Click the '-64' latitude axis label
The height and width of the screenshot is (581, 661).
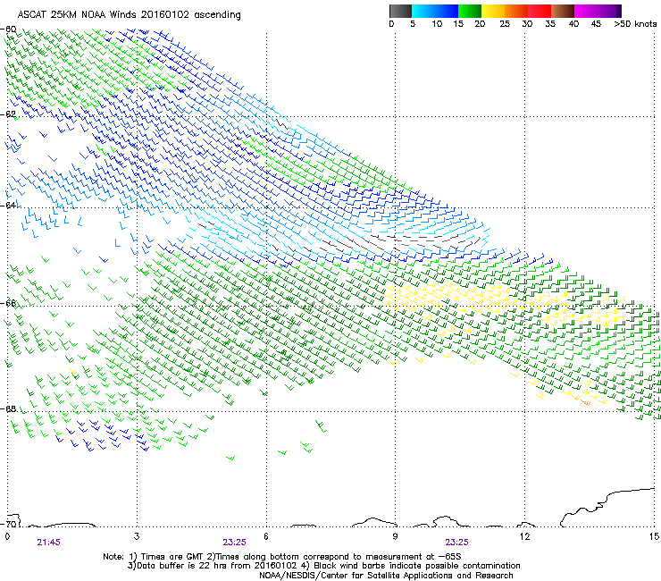[9, 205]
